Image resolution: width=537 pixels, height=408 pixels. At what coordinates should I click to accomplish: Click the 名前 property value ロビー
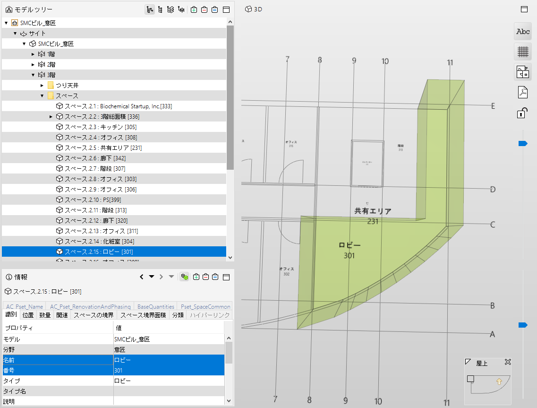click(169, 360)
